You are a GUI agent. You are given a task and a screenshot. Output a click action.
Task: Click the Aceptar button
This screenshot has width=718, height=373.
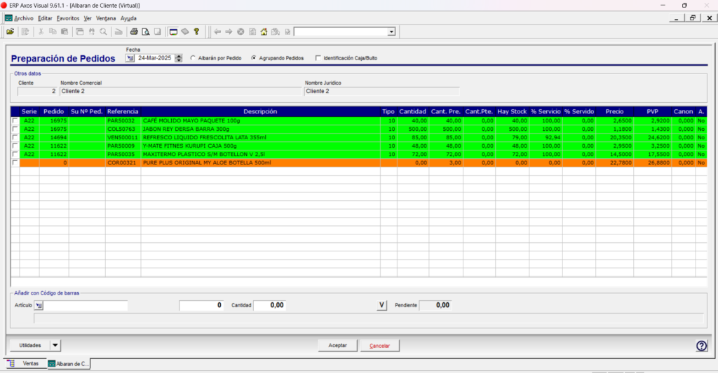(337, 346)
